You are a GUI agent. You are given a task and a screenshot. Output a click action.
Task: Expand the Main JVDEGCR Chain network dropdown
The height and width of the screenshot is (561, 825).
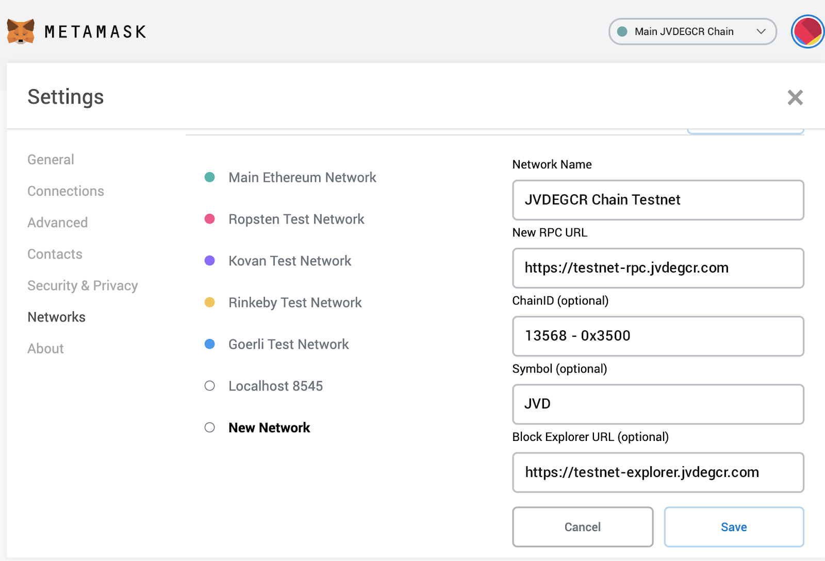[x=692, y=31]
